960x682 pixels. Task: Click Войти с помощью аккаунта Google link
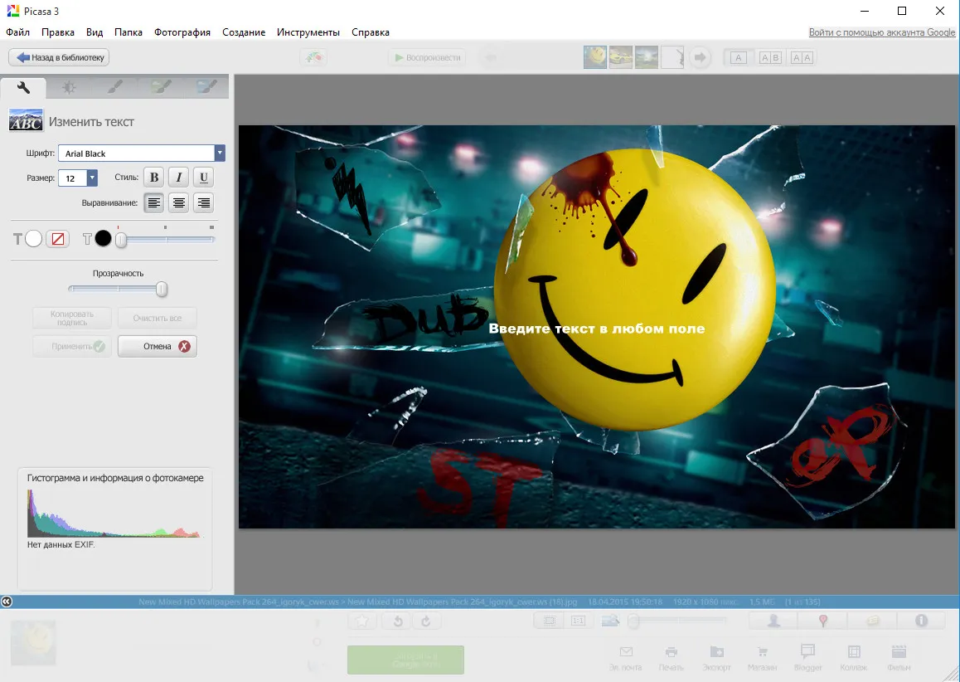click(x=881, y=32)
